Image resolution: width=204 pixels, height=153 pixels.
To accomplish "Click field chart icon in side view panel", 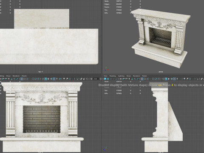I will [x=153, y=79].
